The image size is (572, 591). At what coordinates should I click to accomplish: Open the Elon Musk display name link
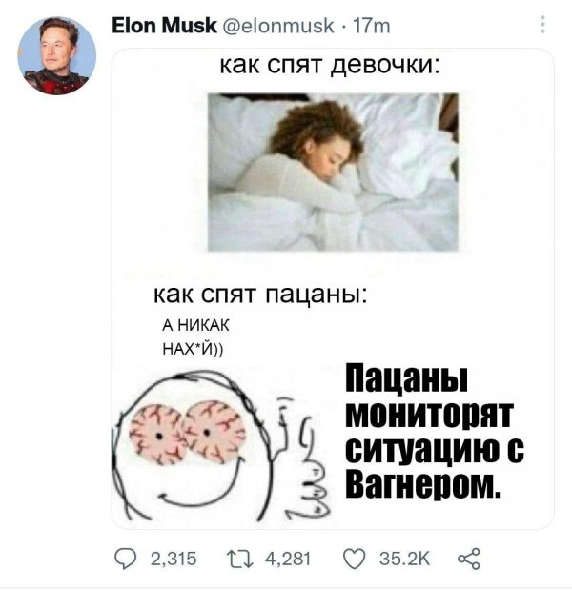(x=164, y=26)
